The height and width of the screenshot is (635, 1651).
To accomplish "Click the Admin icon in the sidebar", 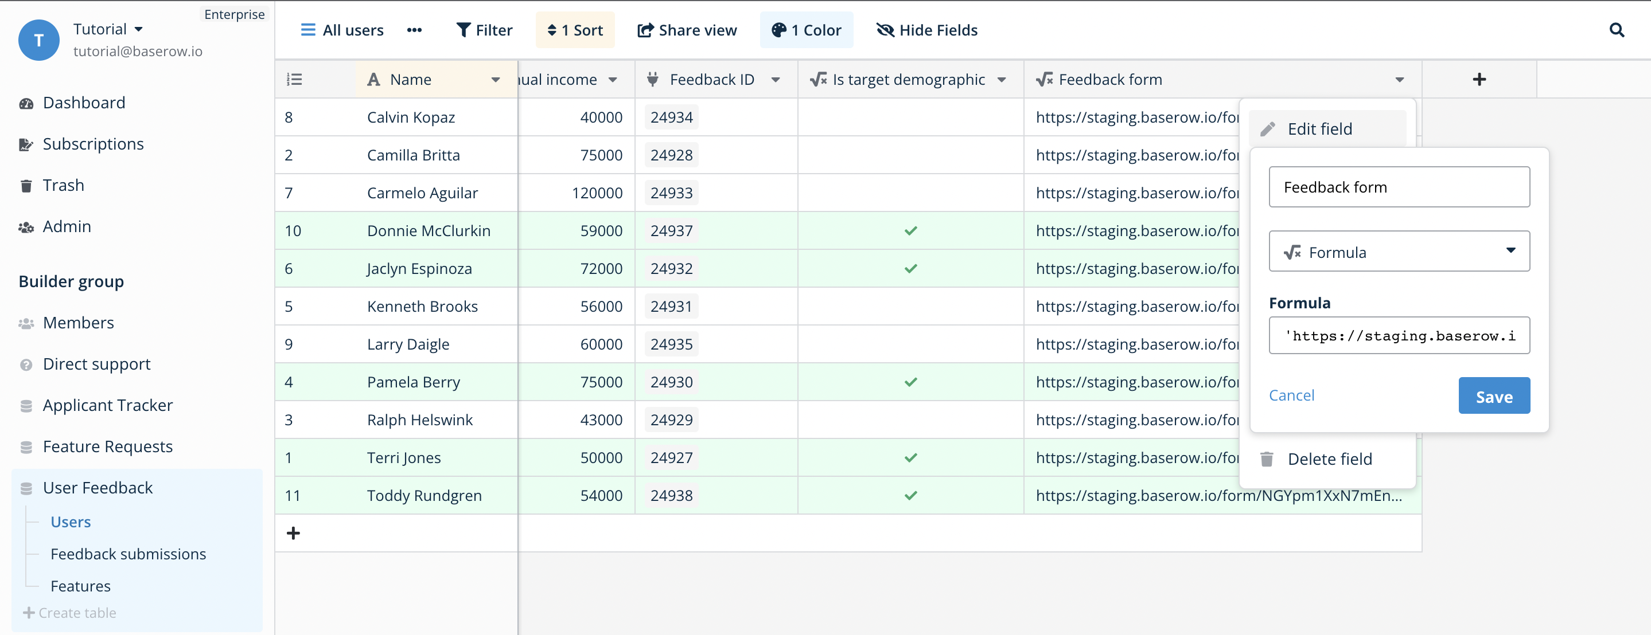I will click(26, 226).
